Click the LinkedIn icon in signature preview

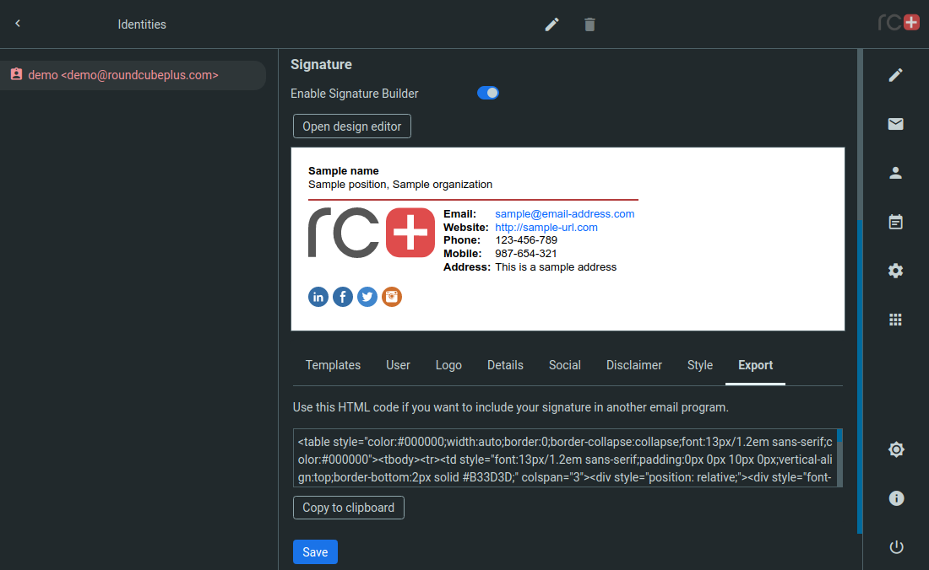pyautogui.click(x=318, y=297)
